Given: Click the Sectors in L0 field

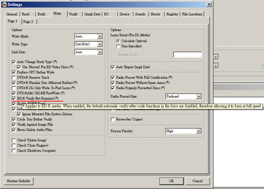Looking at the screenshot, I should [187, 55].
